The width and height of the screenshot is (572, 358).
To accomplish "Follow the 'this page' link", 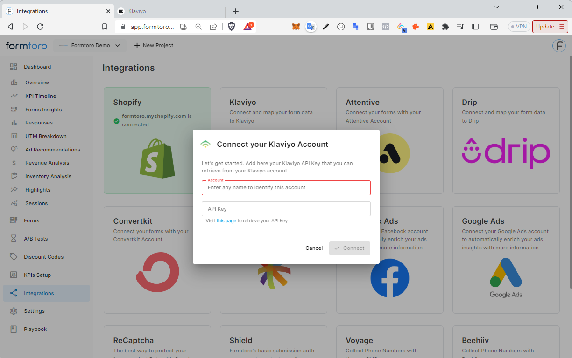I will pyautogui.click(x=226, y=221).
